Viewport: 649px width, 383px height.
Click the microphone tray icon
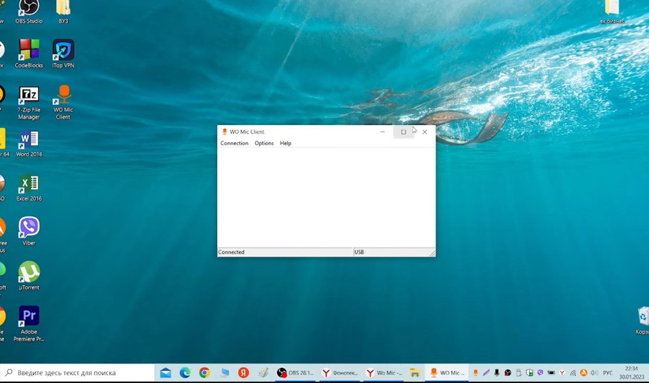pyautogui.click(x=497, y=373)
